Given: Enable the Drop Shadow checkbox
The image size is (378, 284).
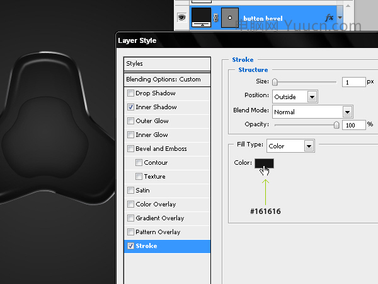Looking at the screenshot, I should [130, 93].
